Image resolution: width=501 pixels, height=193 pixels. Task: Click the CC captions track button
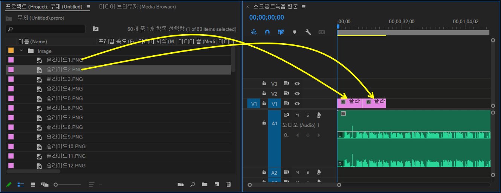click(322, 32)
